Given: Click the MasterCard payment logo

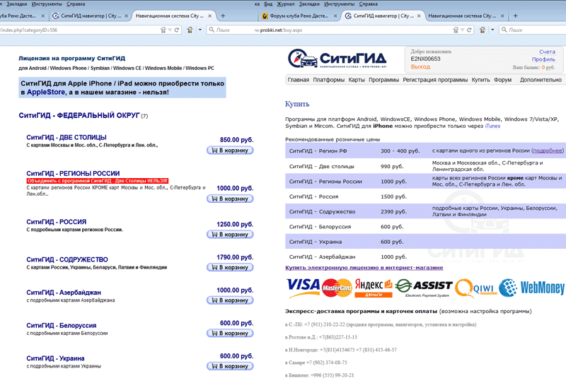Looking at the screenshot, I should (x=337, y=288).
